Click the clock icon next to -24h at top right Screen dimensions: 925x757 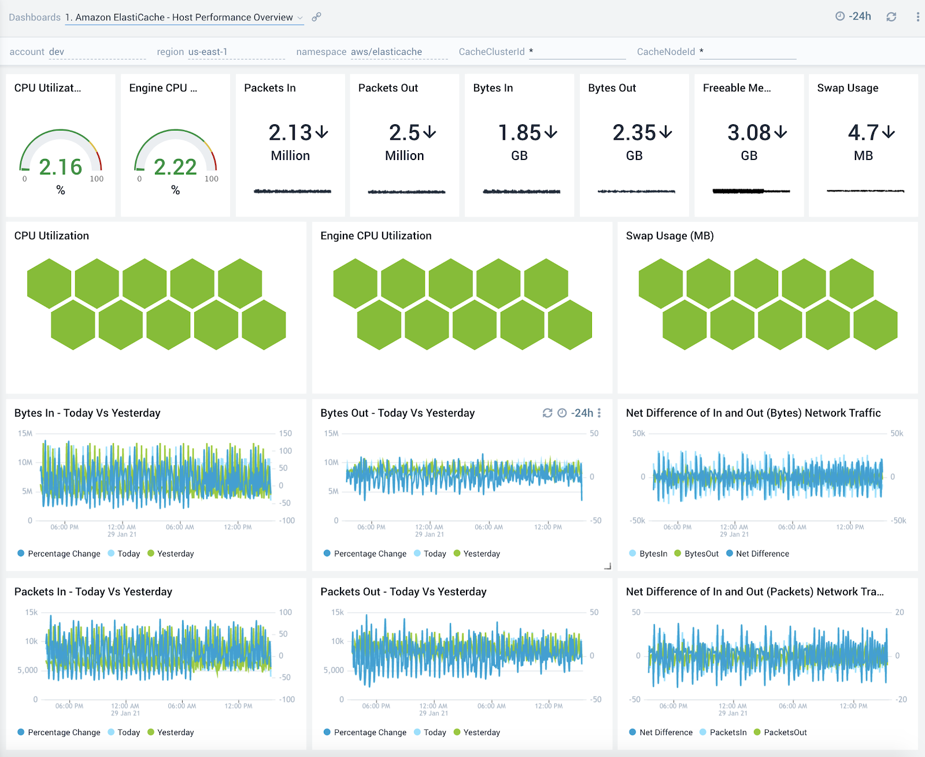point(841,16)
